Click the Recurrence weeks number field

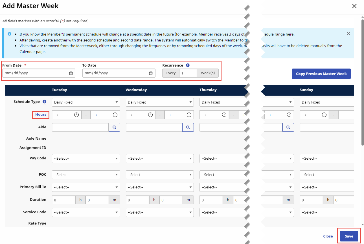(188, 73)
